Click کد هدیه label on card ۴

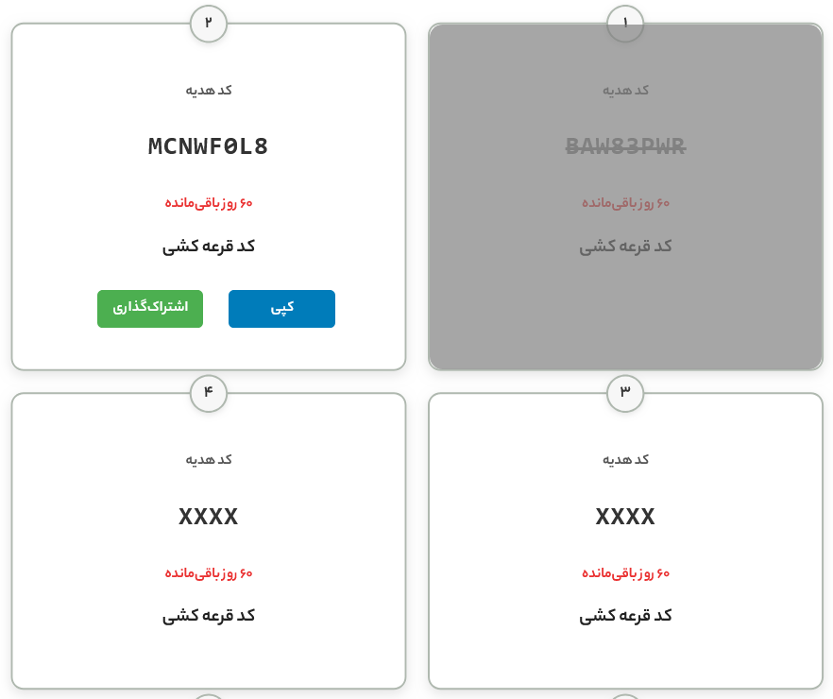click(209, 459)
